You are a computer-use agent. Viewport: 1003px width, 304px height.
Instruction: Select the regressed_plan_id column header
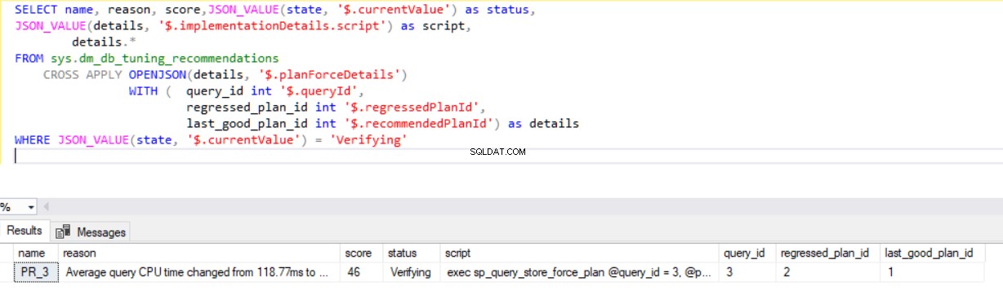click(x=826, y=253)
